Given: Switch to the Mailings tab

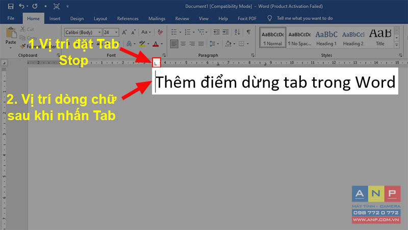Looking at the screenshot, I should click(157, 18).
